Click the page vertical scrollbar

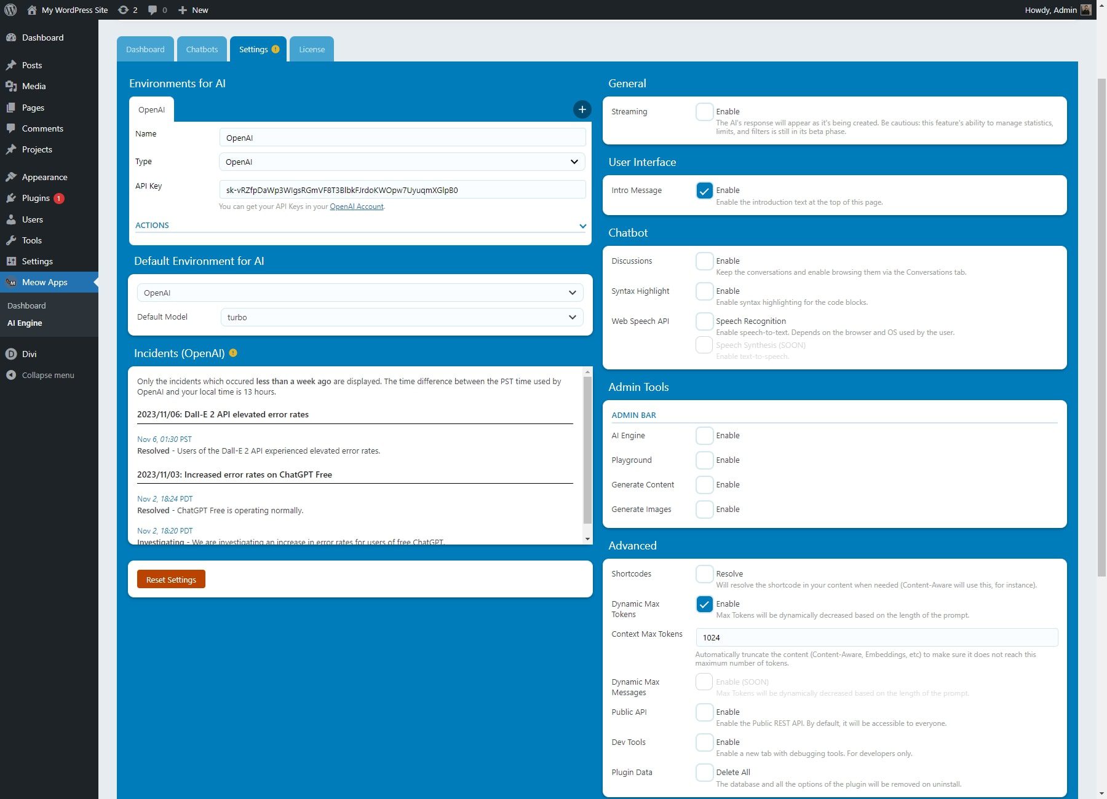(1101, 328)
